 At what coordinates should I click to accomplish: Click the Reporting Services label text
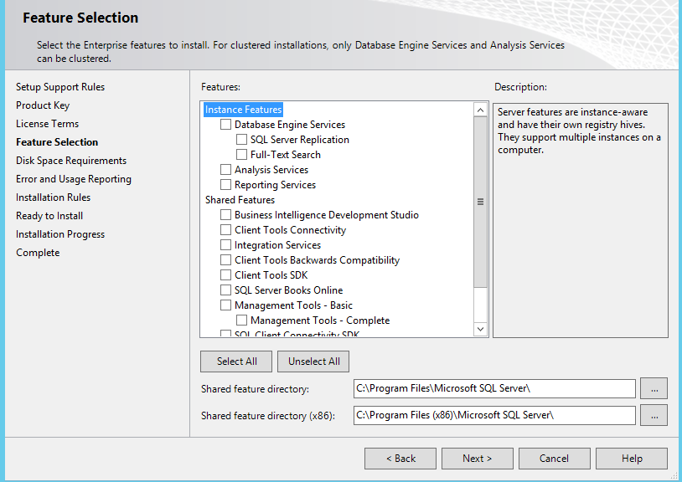pos(275,185)
